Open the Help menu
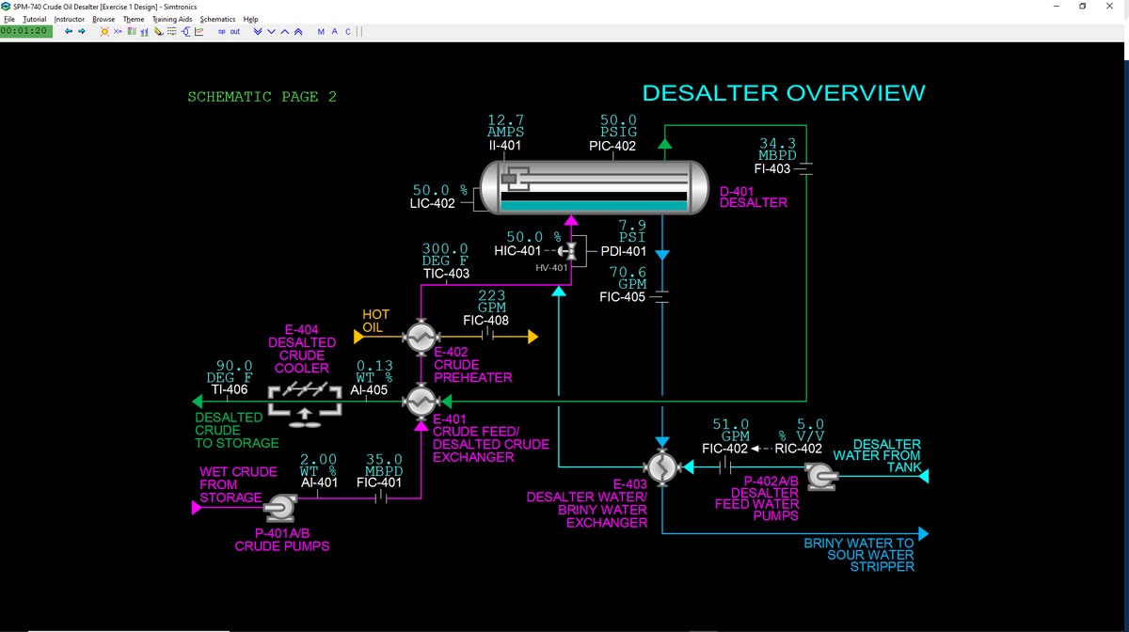Viewport: 1129px width, 632px height. pyautogui.click(x=250, y=19)
